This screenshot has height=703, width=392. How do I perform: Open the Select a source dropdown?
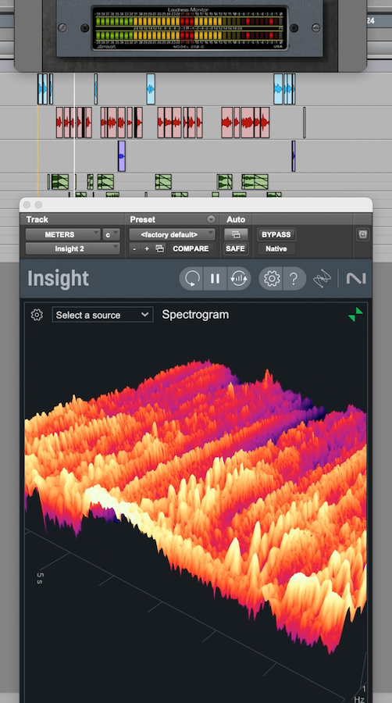pos(102,315)
